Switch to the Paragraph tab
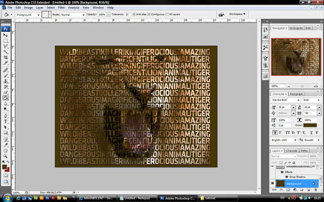Image resolution: width=324 pixels, height=202 pixels. pyautogui.click(x=296, y=94)
